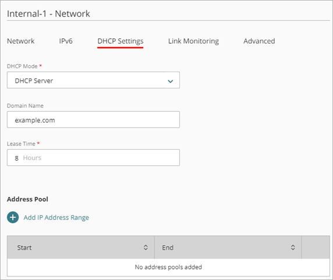Click the Lease Time label
Viewport: 333px width, 280px height.
(x=21, y=144)
